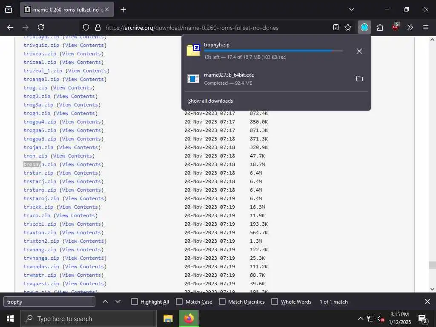436x327 pixels.
Task: Open the Firefox hamburger menu
Action: 426,27
